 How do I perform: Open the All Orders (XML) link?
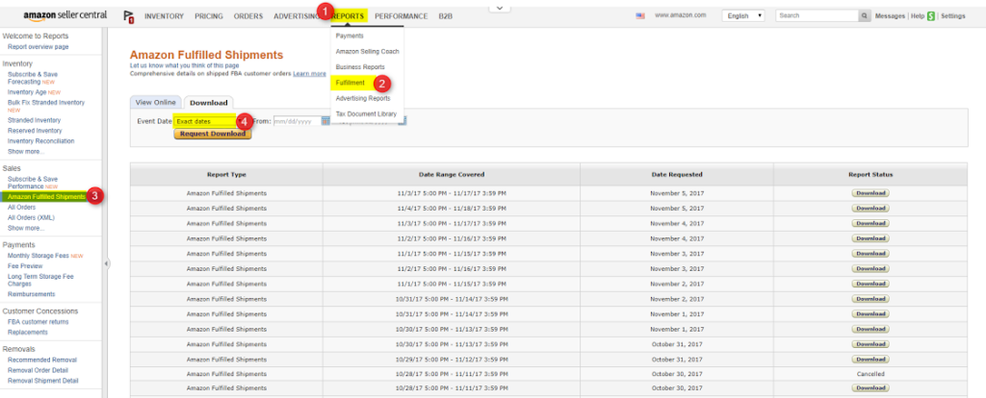31,218
